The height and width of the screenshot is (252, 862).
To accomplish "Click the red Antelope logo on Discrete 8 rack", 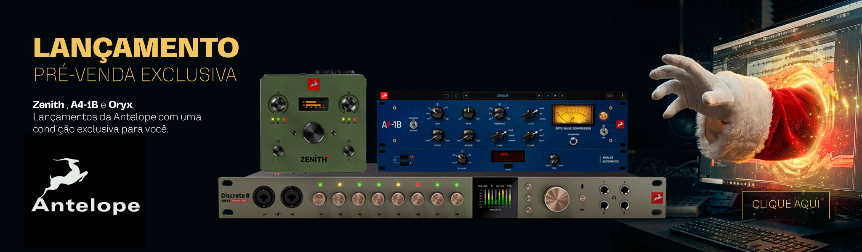I will click(x=657, y=198).
